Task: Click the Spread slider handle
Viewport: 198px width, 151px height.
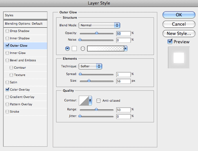Action: [80, 74]
